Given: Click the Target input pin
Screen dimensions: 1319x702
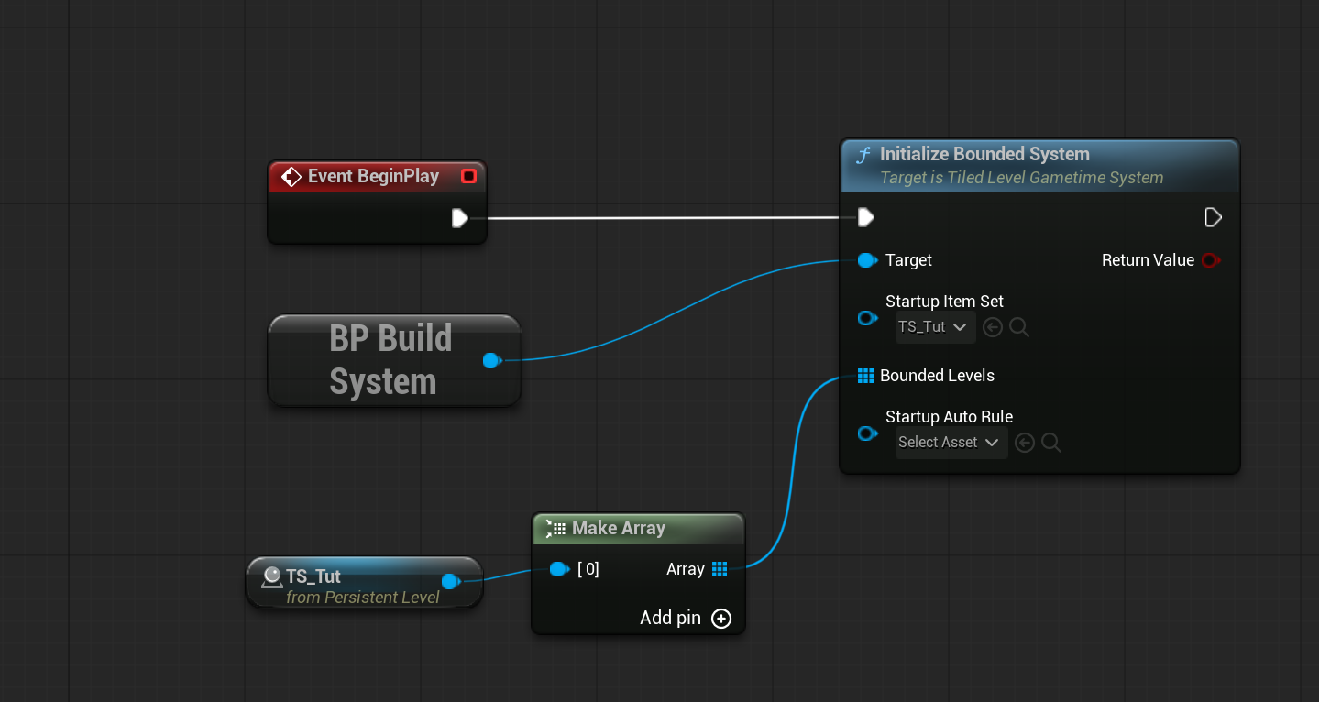Looking at the screenshot, I should [866, 260].
